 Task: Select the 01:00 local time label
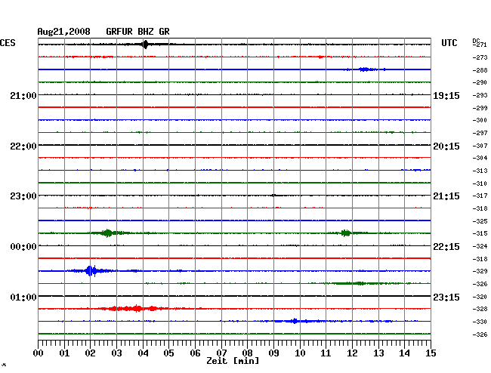pos(23,297)
